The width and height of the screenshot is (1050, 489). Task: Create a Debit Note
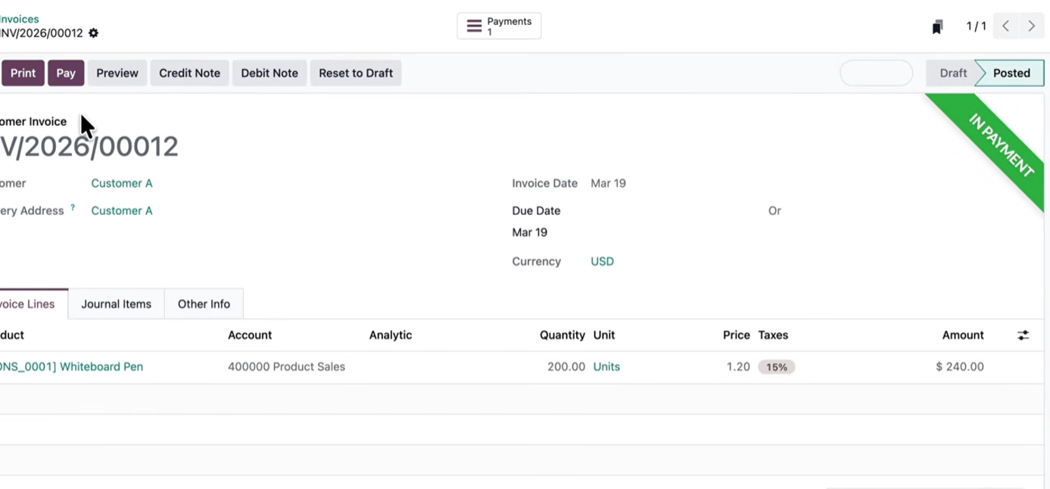pyautogui.click(x=270, y=73)
